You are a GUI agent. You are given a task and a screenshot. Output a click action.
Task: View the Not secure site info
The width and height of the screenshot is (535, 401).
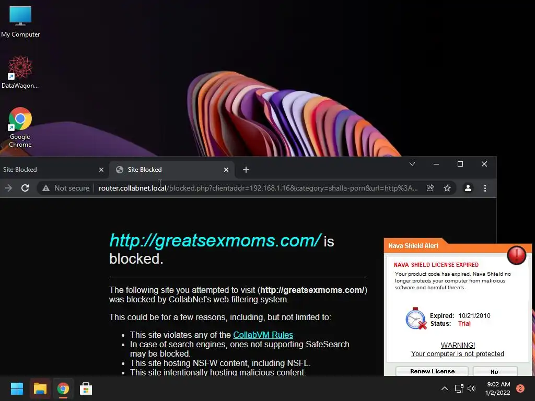pos(66,188)
